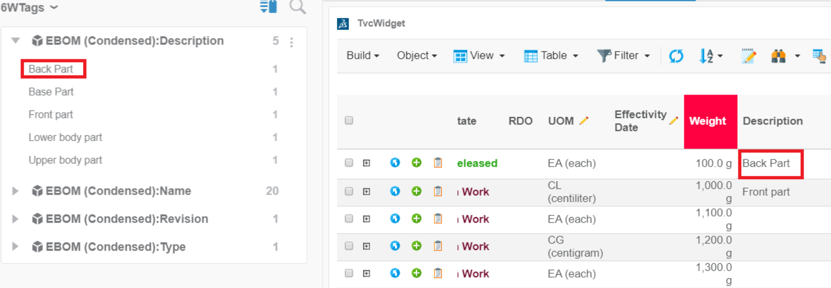Click the binoculars find icon
The height and width of the screenshot is (288, 831).
(778, 56)
